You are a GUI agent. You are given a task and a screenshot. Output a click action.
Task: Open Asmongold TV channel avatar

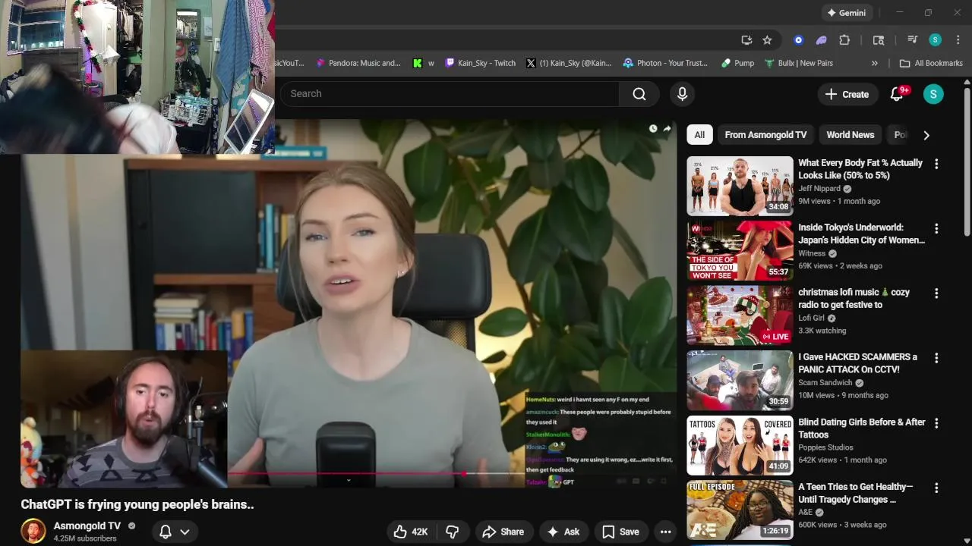pos(33,531)
